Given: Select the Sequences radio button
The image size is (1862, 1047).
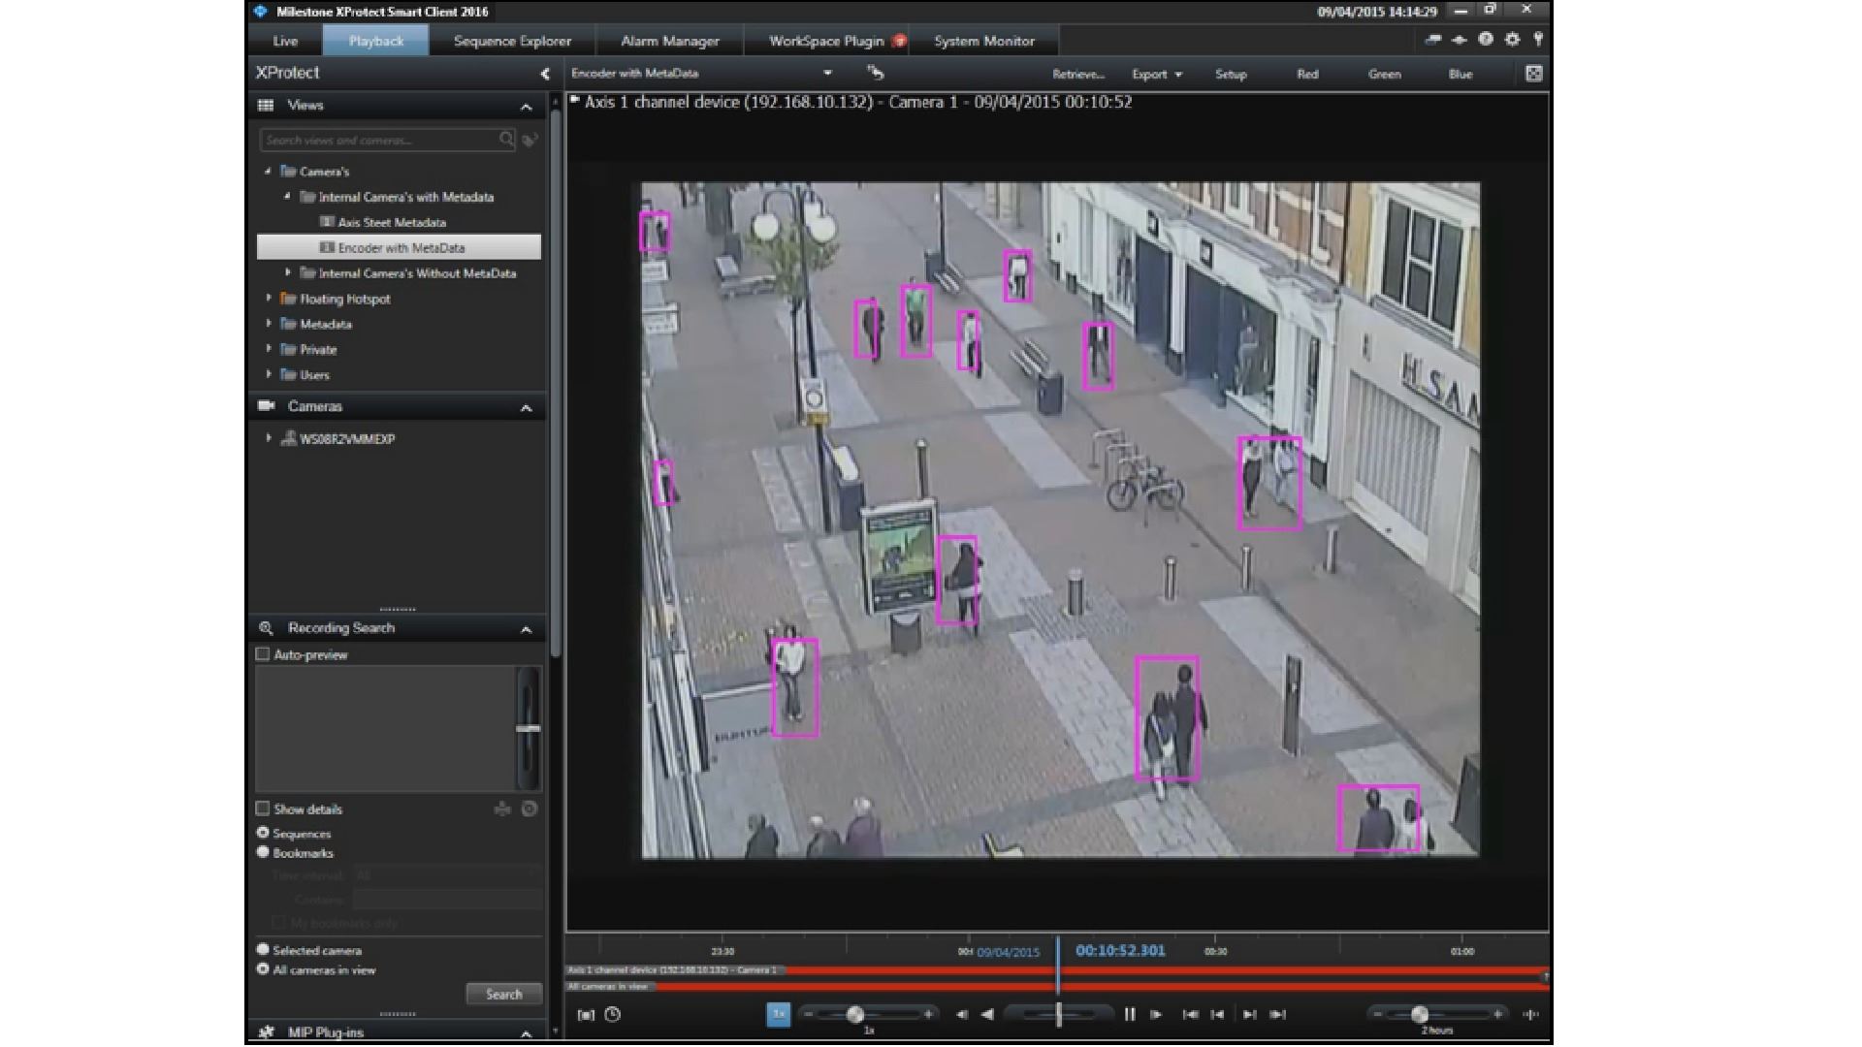Looking at the screenshot, I should (262, 833).
